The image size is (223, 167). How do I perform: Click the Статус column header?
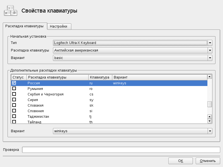[x=18, y=77]
